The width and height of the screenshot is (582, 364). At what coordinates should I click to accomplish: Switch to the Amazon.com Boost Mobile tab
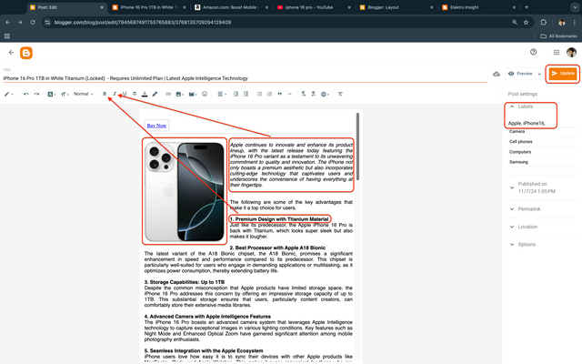(230, 7)
